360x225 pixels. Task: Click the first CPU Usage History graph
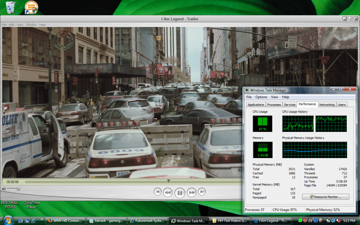[x=298, y=124]
